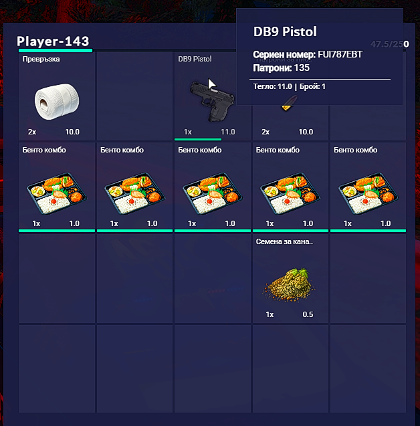
Task: Pick the fourth Бенто комбо meal icon
Action: pyautogui.click(x=290, y=193)
